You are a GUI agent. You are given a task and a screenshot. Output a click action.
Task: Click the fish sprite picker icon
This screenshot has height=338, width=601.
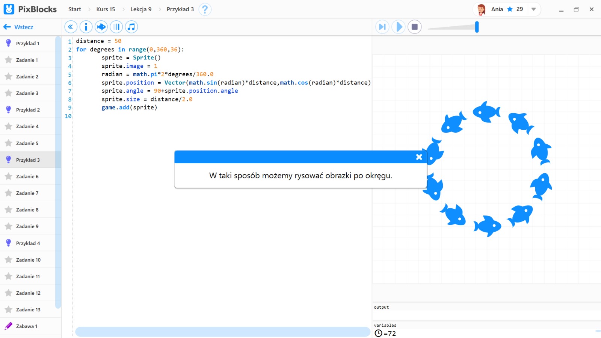point(101,27)
